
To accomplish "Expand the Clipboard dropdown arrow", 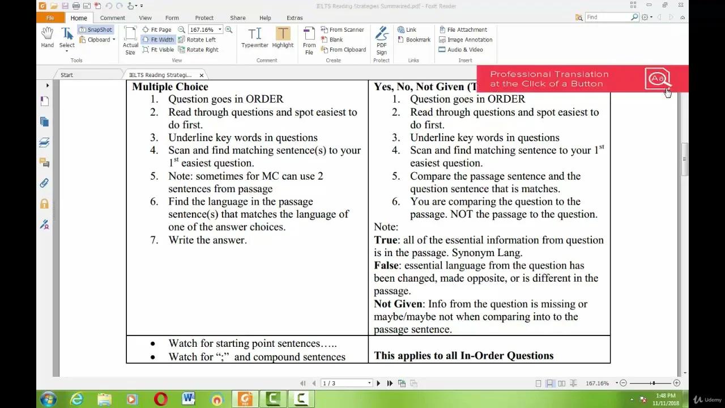I will click(x=114, y=40).
